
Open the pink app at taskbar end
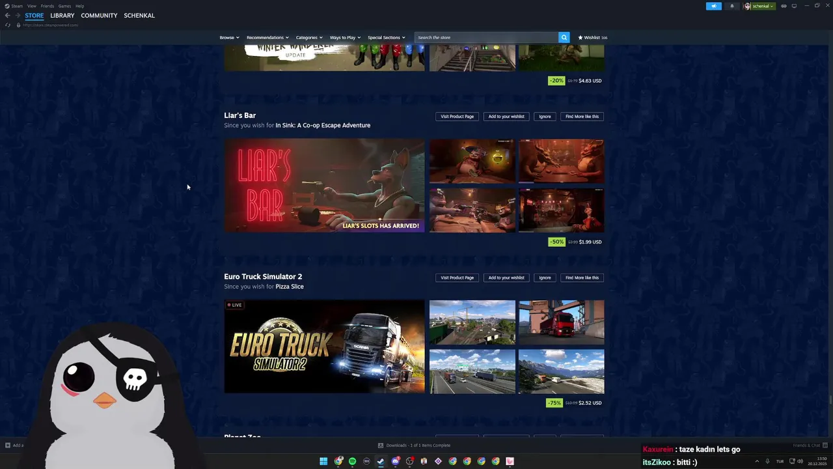point(510,461)
